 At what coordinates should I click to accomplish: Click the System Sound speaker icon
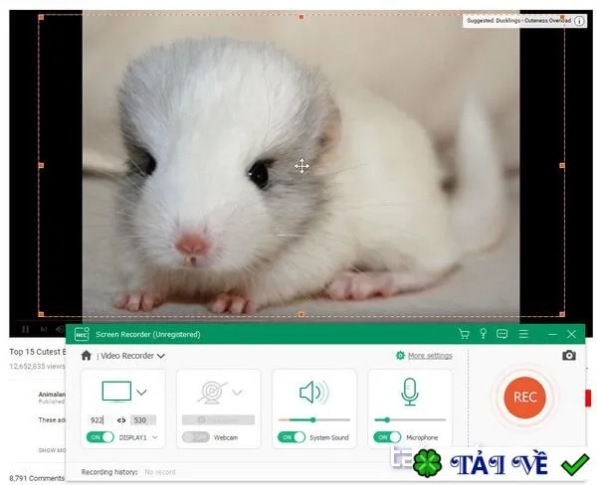pos(314,393)
